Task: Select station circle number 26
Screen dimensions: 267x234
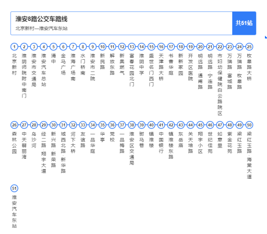Action: 14,125
